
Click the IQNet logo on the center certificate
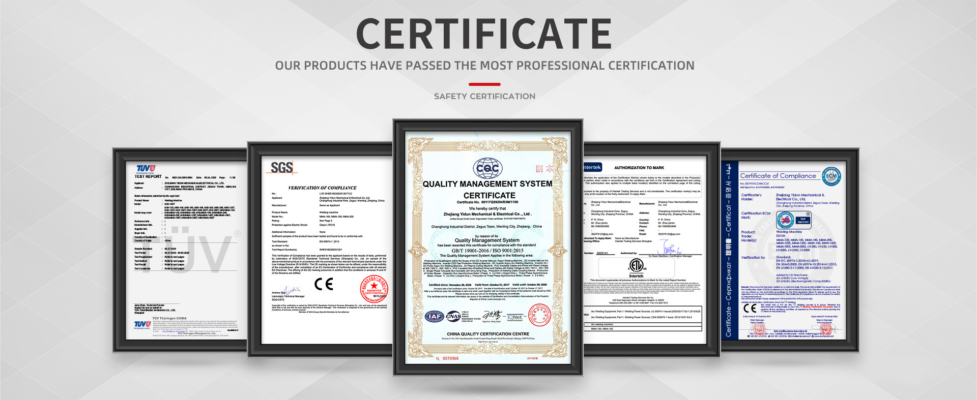click(x=514, y=317)
